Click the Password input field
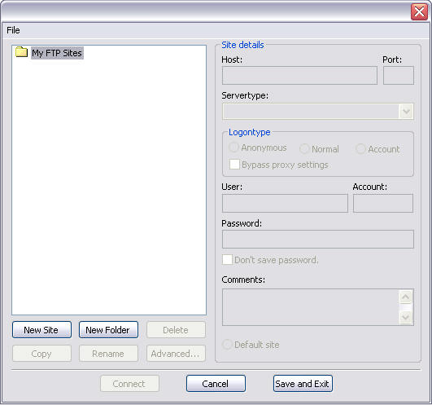 tap(318, 240)
